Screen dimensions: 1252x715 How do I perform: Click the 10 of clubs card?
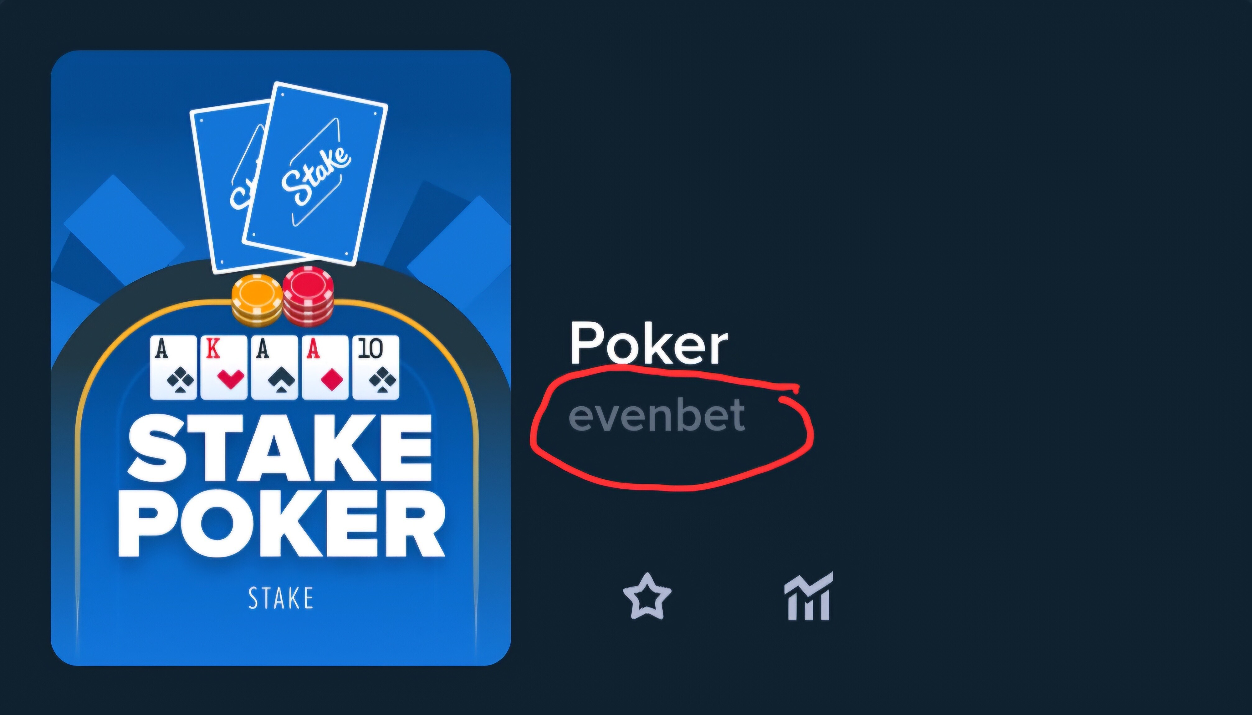[376, 367]
